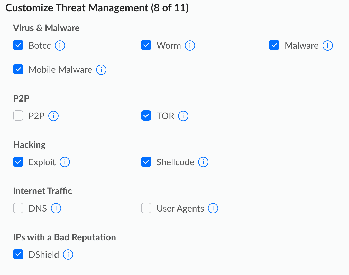Check the DNS checkbox

click(18, 208)
